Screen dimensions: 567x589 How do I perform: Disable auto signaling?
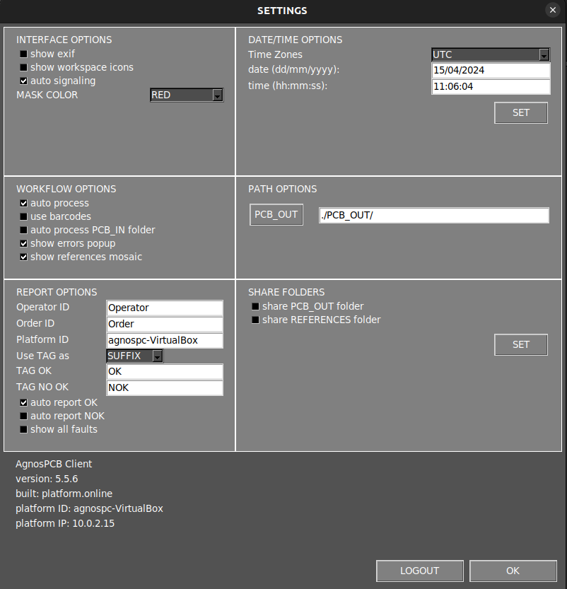pyautogui.click(x=23, y=81)
